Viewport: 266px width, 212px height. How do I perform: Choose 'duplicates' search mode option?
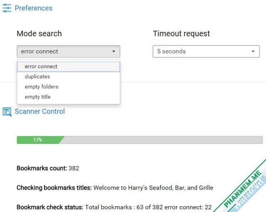(69, 76)
